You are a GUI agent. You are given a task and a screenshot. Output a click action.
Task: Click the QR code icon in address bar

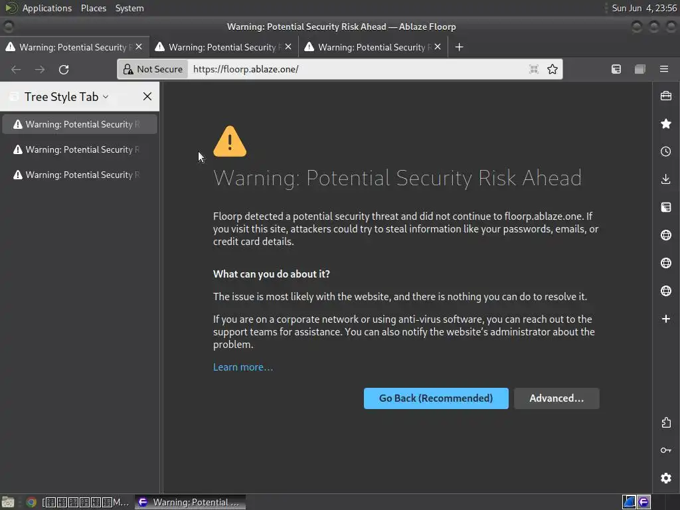pyautogui.click(x=533, y=69)
